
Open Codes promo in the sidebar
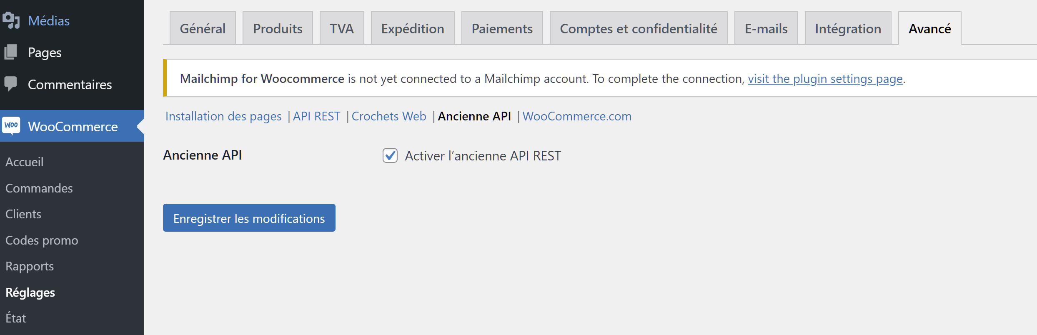pos(42,240)
